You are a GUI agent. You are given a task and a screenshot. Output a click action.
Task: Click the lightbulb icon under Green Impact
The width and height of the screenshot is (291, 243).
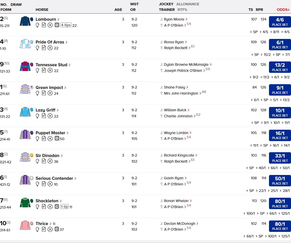click(37, 93)
